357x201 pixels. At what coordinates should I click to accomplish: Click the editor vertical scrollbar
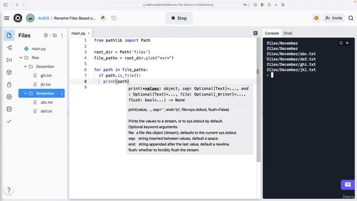coord(258,100)
